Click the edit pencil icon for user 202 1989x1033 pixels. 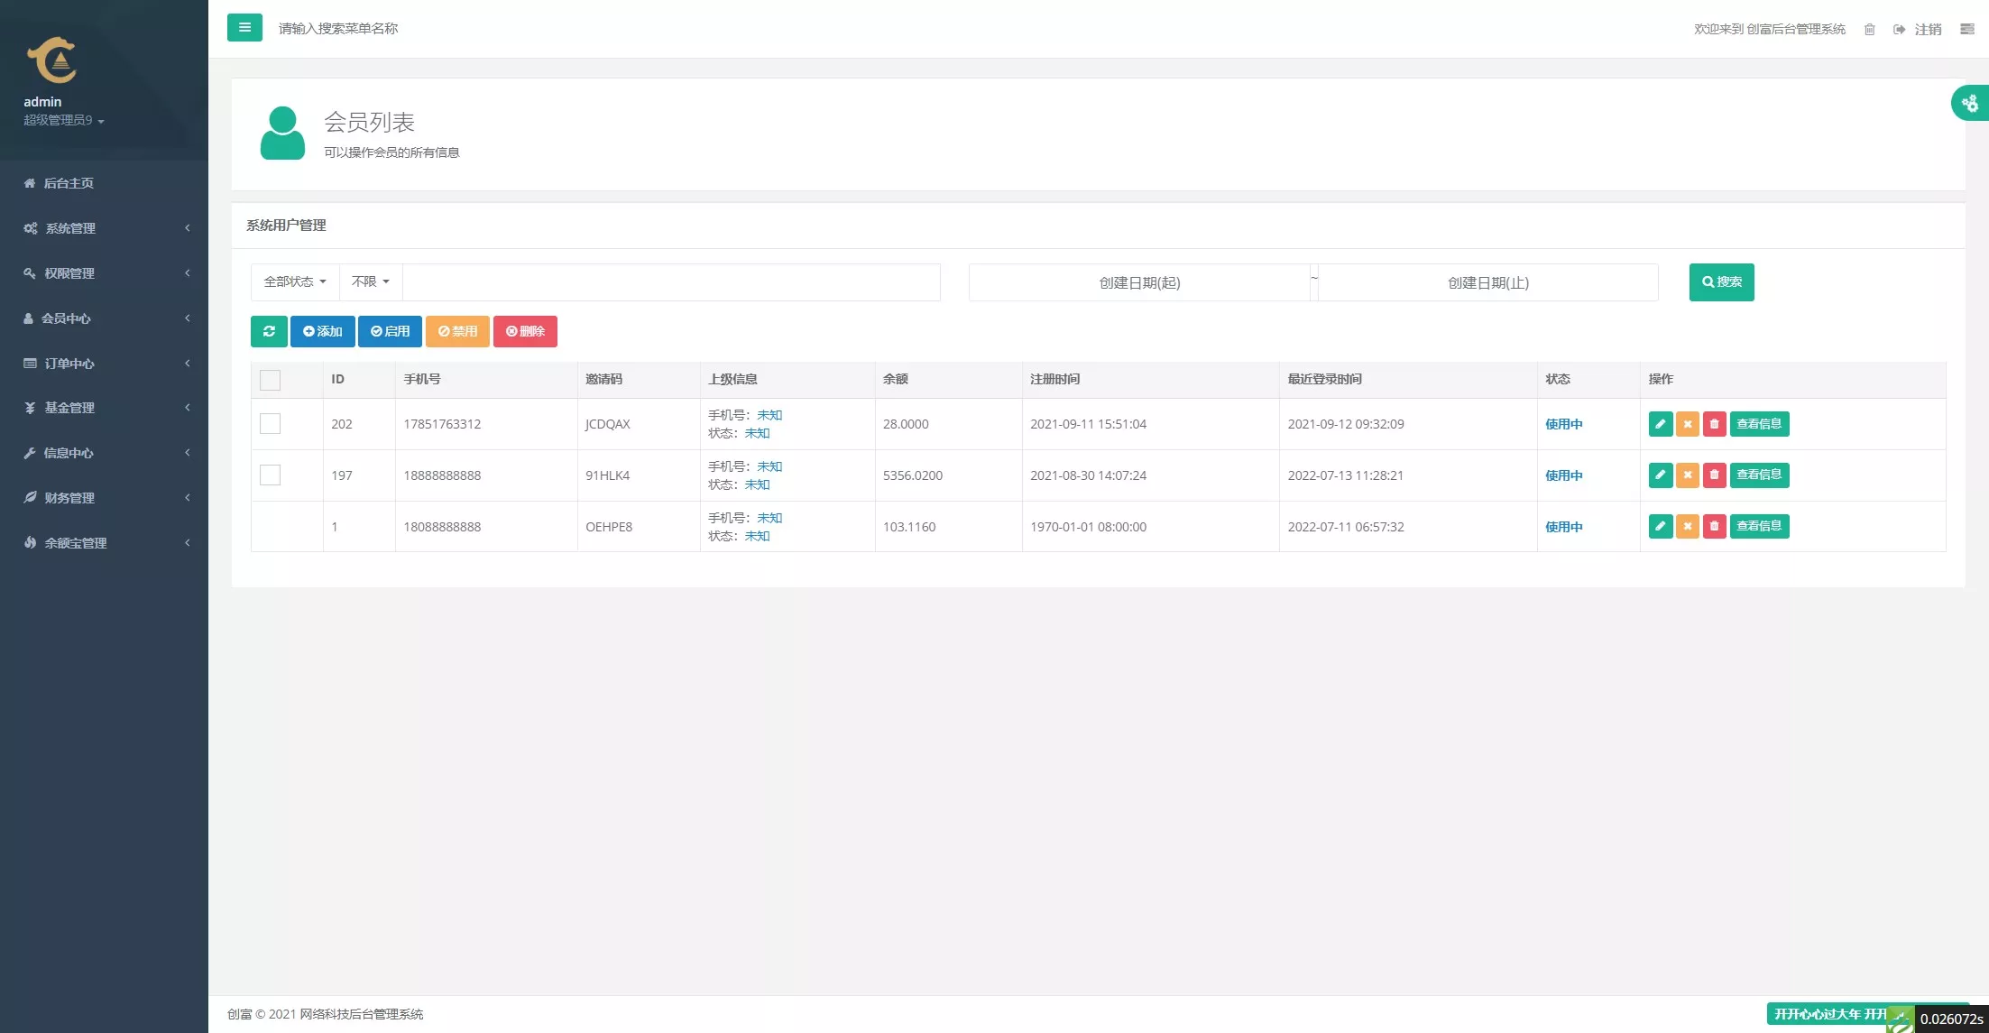click(1660, 424)
